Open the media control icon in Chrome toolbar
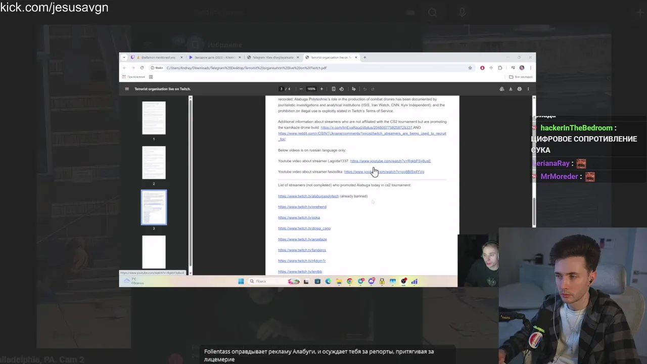The height and width of the screenshot is (364, 647). [x=513, y=68]
